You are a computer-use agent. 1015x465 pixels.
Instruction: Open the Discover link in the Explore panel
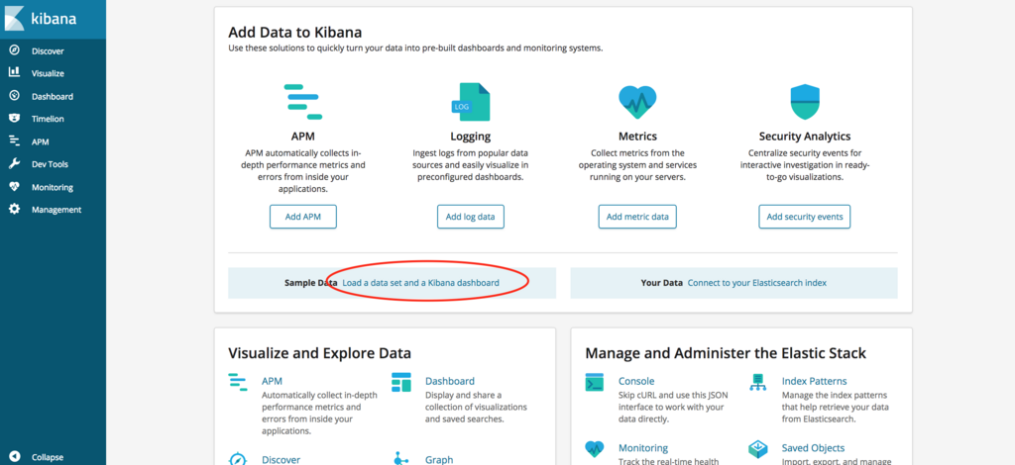tap(281, 460)
